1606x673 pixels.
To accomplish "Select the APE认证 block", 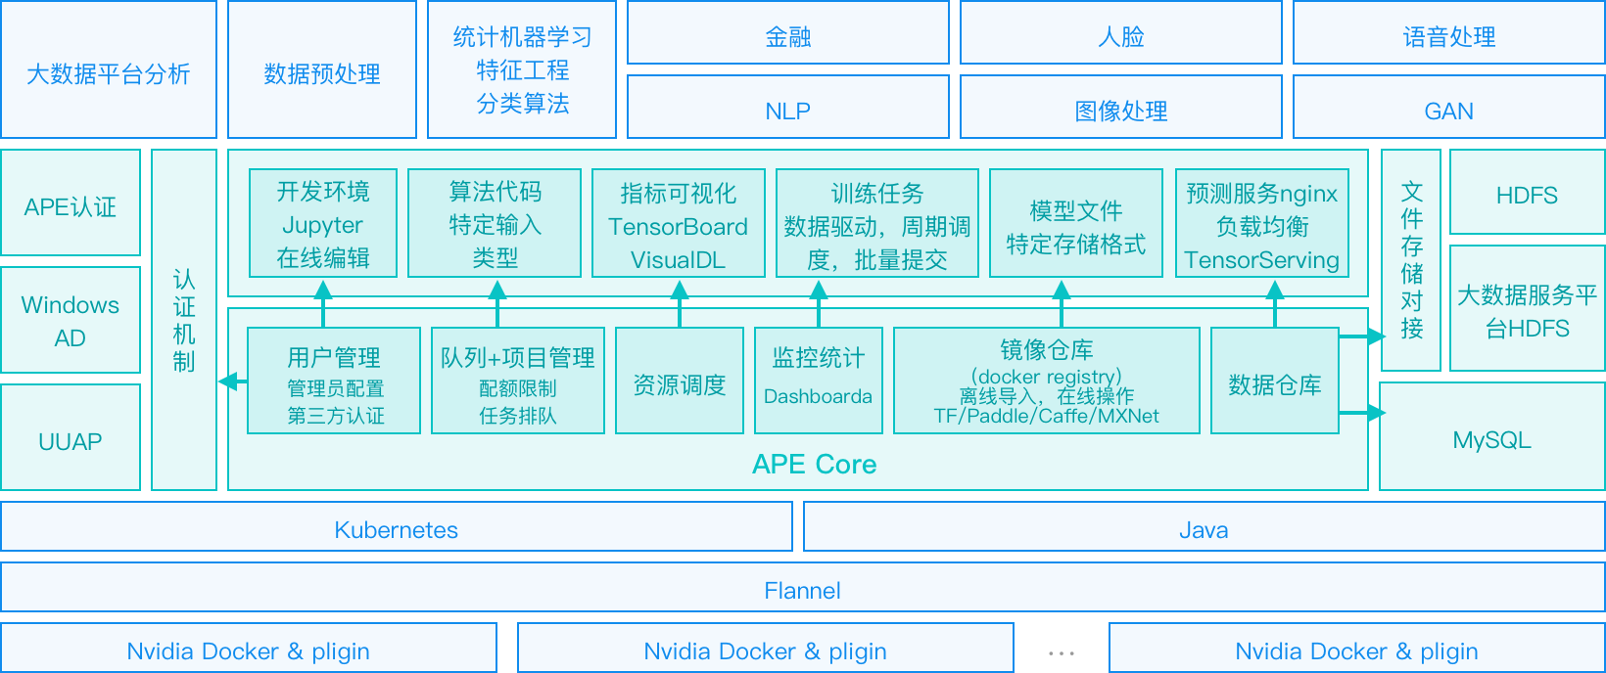I will coord(71,202).
